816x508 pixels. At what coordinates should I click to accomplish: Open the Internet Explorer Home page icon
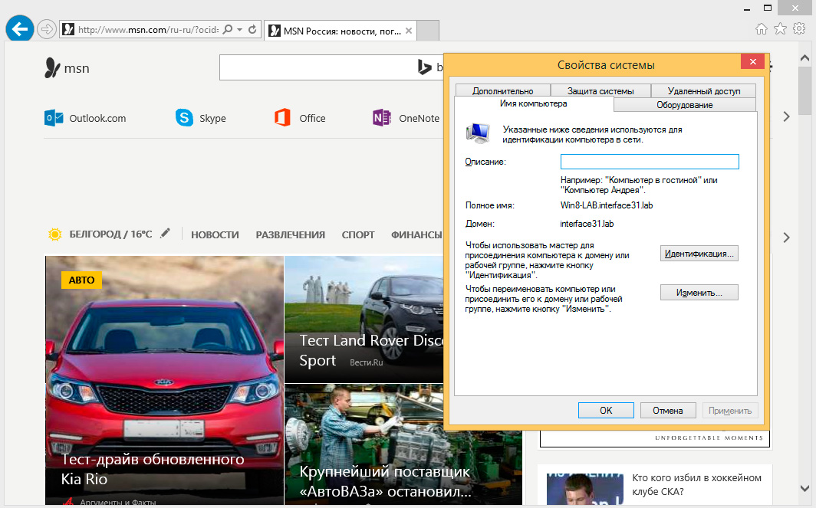pyautogui.click(x=761, y=29)
